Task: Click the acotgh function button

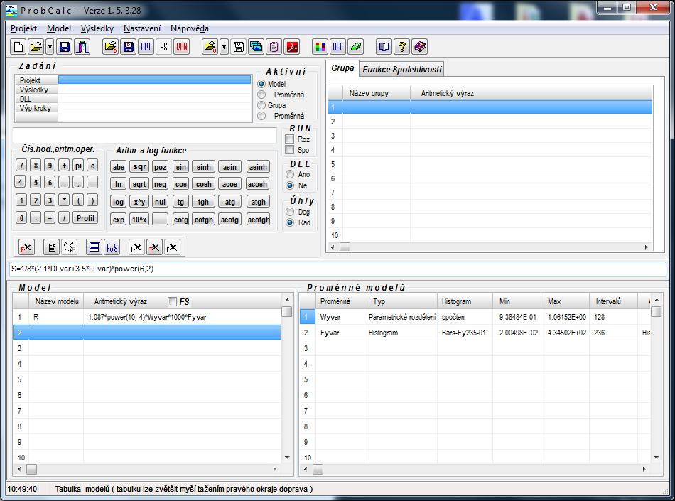Action: click(x=259, y=220)
